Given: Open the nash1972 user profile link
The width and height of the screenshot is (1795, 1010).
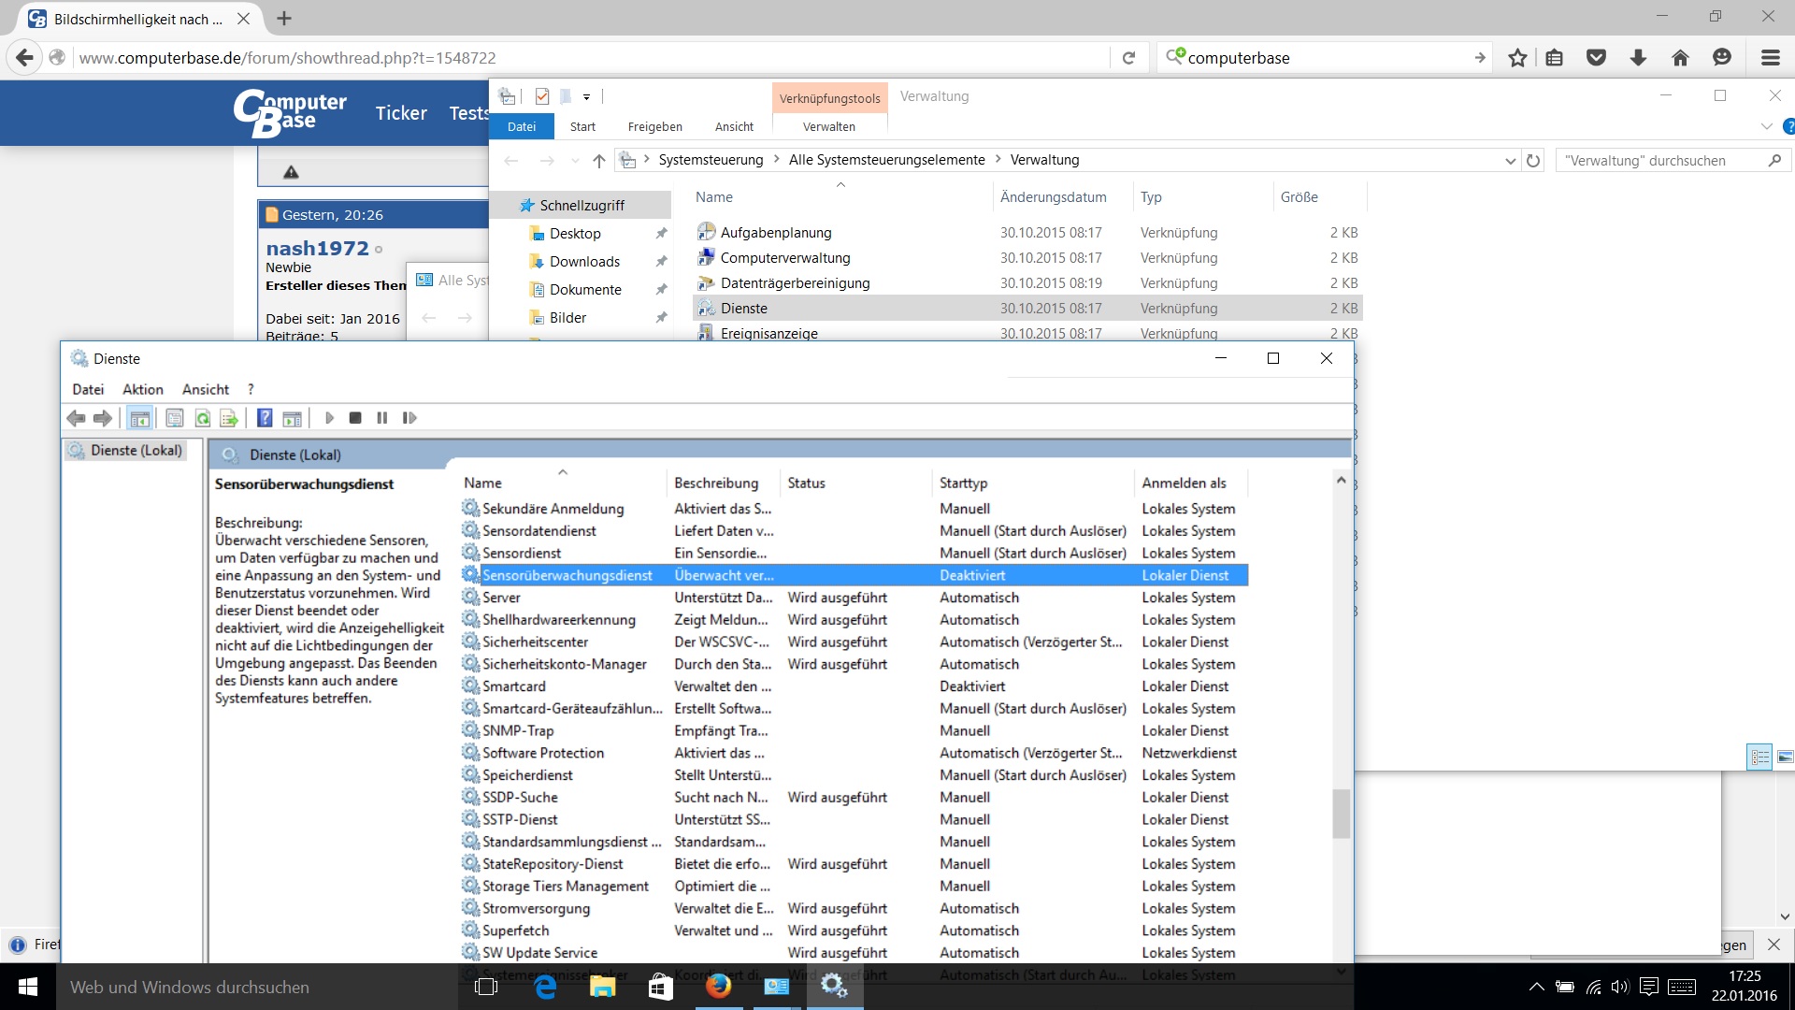Looking at the screenshot, I should [x=317, y=248].
